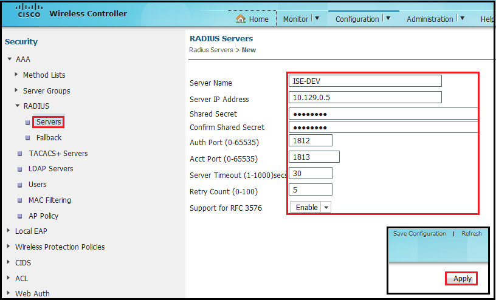Click the Refresh link
This screenshot has width=496, height=300.
tap(471, 233)
